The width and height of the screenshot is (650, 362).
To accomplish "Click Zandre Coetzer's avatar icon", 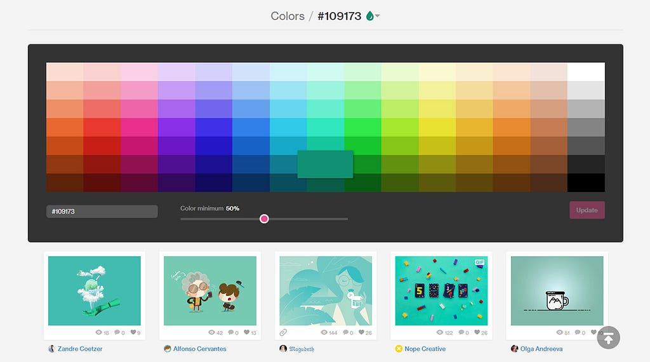I will (51, 349).
